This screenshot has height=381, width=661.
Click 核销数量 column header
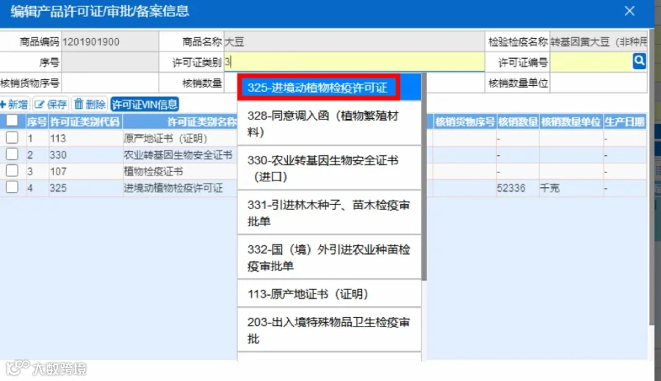(x=518, y=122)
